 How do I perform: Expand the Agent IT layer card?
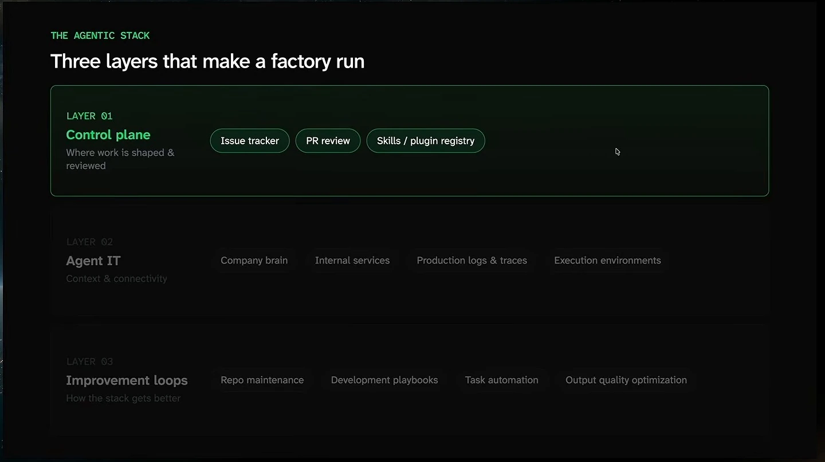click(x=410, y=260)
